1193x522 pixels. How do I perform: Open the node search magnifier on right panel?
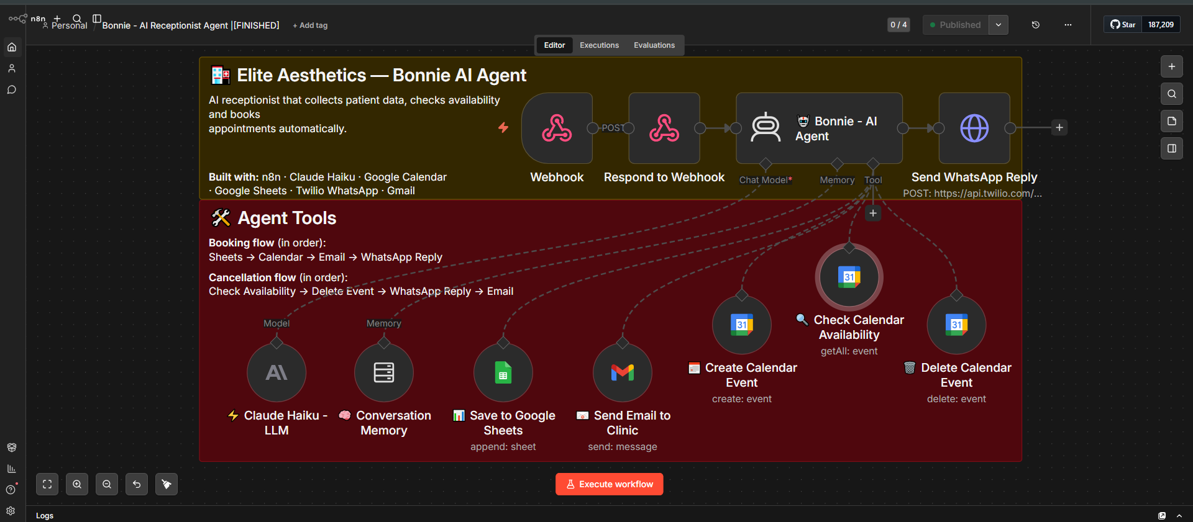[x=1172, y=94]
